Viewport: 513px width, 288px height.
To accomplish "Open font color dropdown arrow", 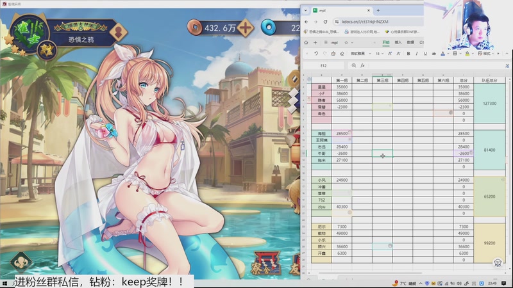I will click(x=448, y=54).
